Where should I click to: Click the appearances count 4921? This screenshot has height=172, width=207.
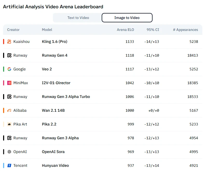[194, 166]
